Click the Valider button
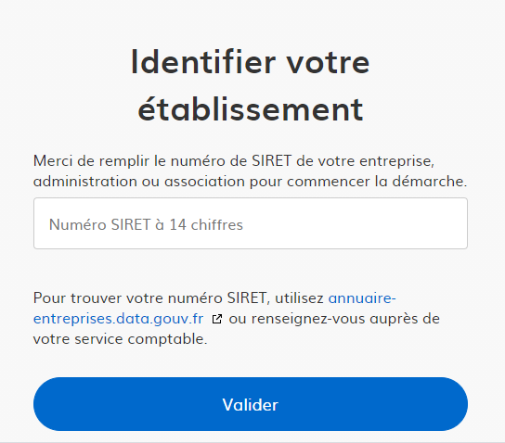The height and width of the screenshot is (443, 505). pos(251,404)
